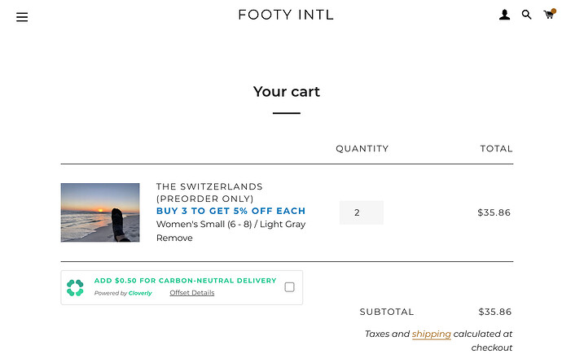Click the Add $0.50 carbon-neutral delivery label

185,281
